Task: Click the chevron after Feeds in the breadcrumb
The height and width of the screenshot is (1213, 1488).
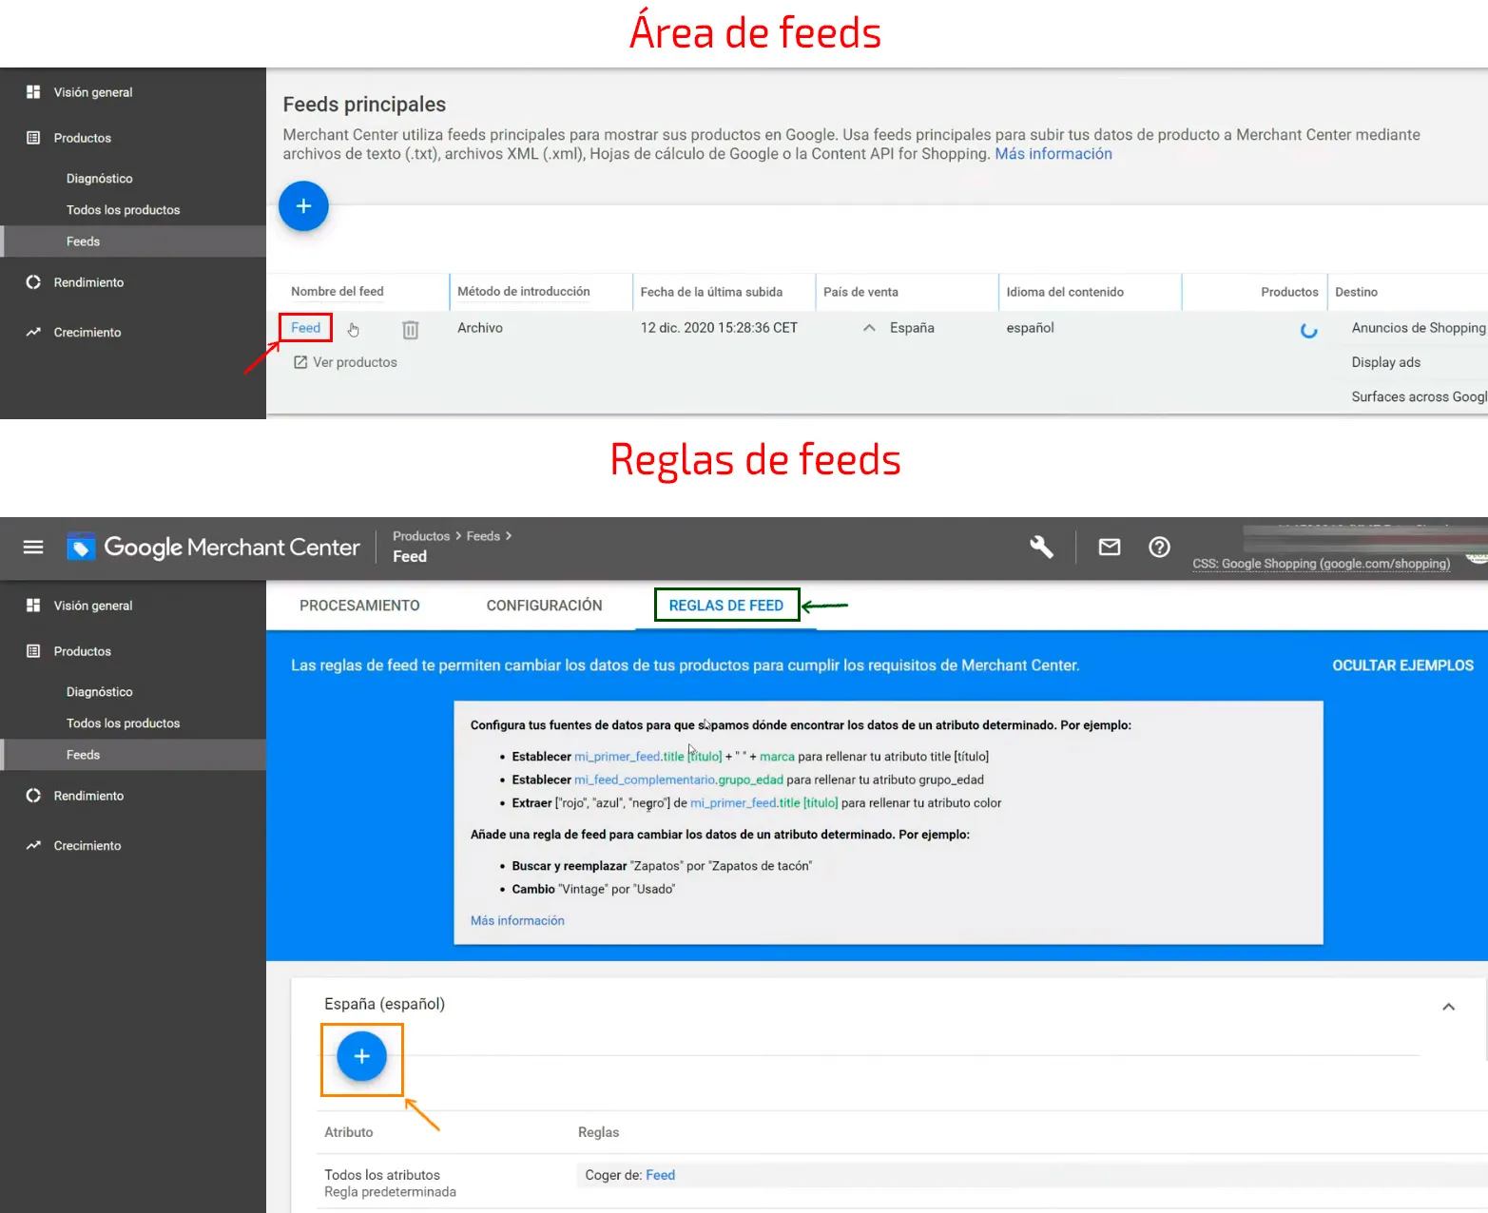Action: click(509, 536)
